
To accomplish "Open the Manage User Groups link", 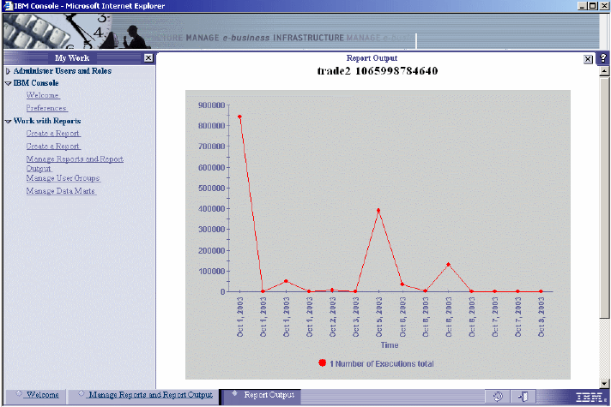I will (64, 178).
